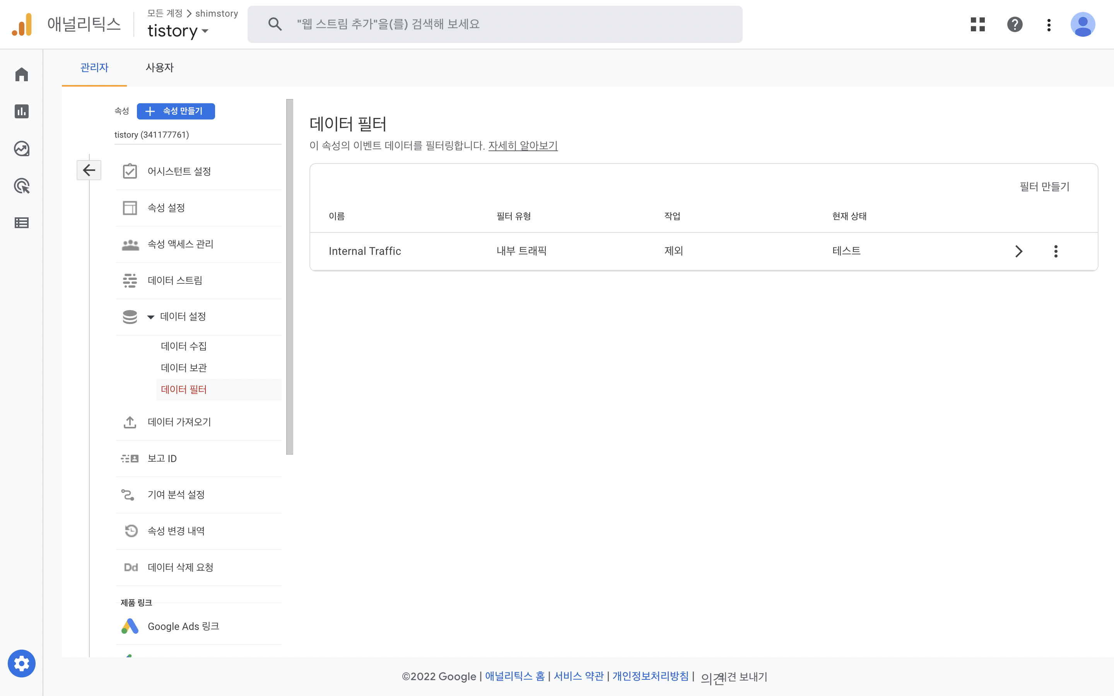Click the 작업 column header

coord(672,216)
